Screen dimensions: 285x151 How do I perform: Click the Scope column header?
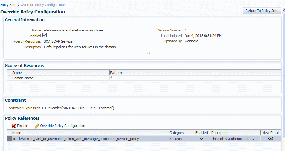pyautogui.click(x=61, y=73)
